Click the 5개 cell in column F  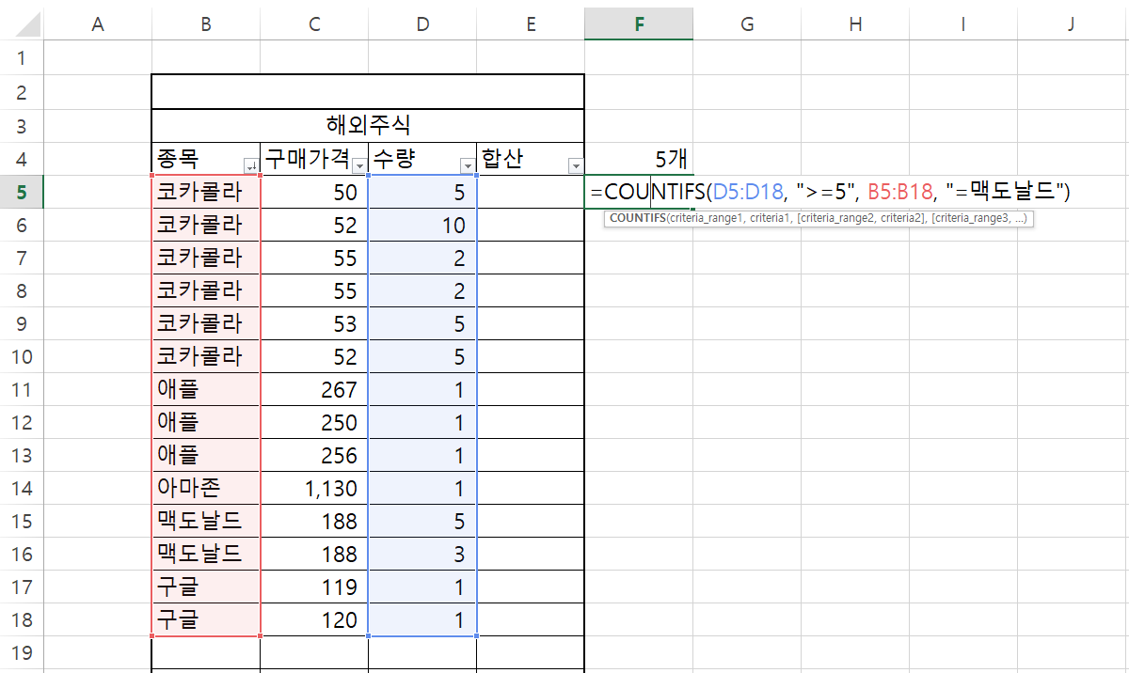point(638,158)
